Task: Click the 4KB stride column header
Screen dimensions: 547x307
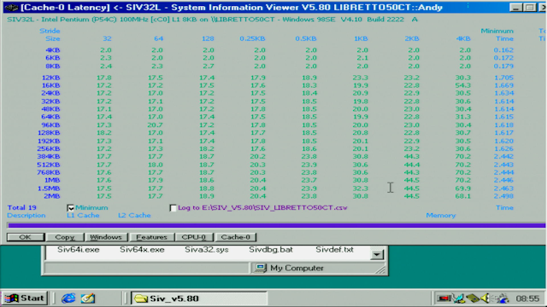Action: (463, 38)
